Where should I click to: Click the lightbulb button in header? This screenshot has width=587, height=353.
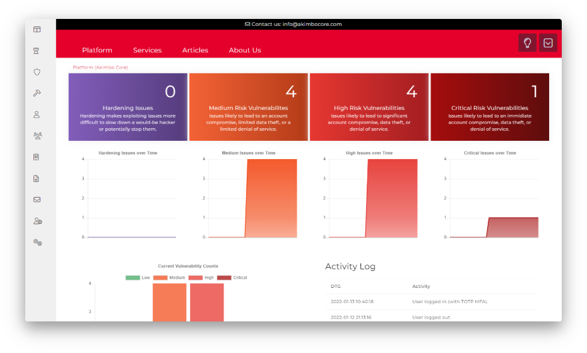point(527,43)
